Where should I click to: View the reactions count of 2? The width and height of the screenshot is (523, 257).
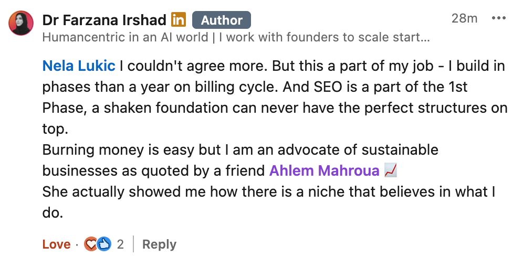pos(120,244)
